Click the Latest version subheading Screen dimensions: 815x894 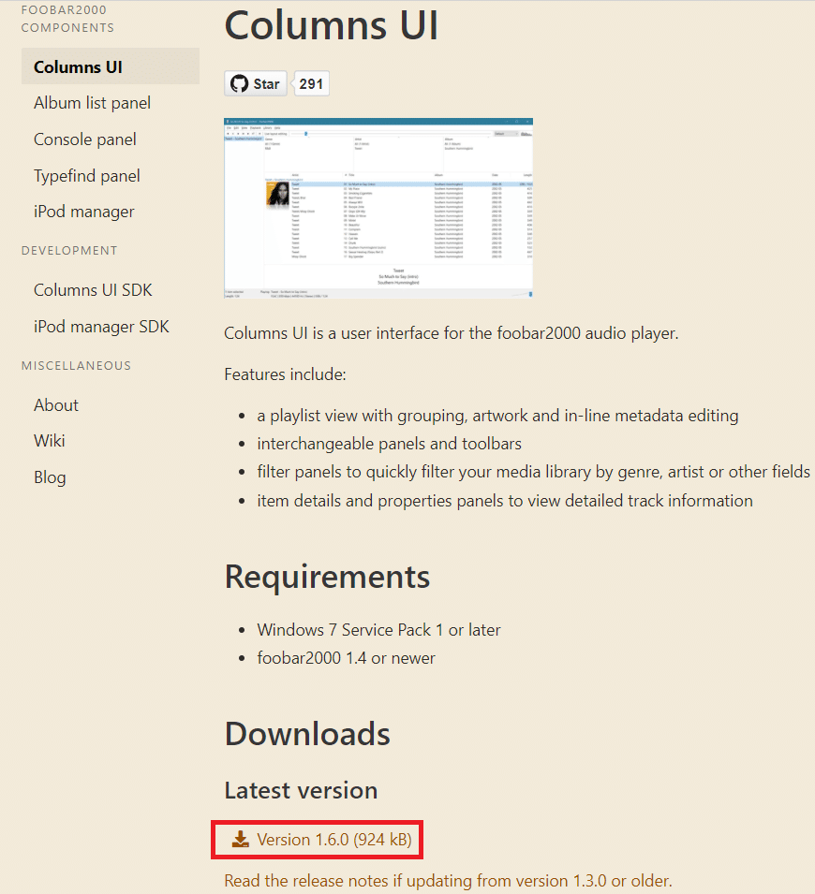click(301, 790)
